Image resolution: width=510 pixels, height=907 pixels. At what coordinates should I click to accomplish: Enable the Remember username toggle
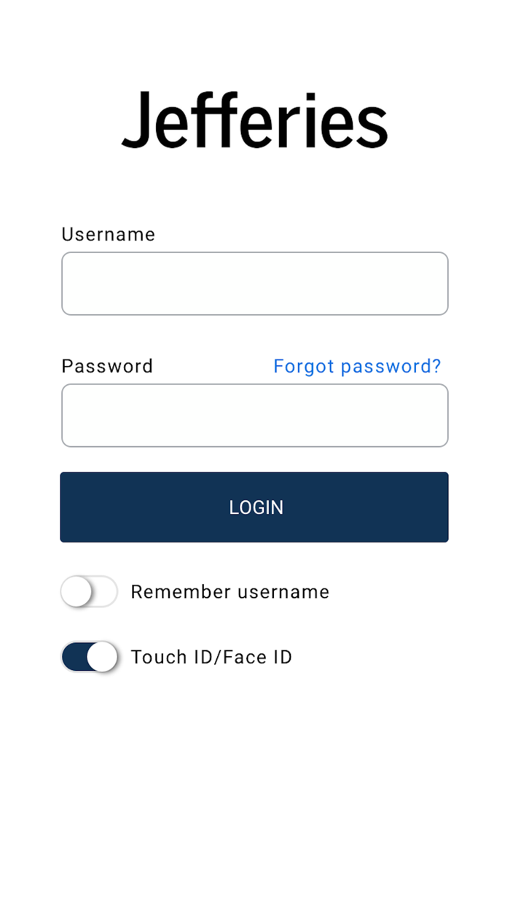[x=89, y=592]
